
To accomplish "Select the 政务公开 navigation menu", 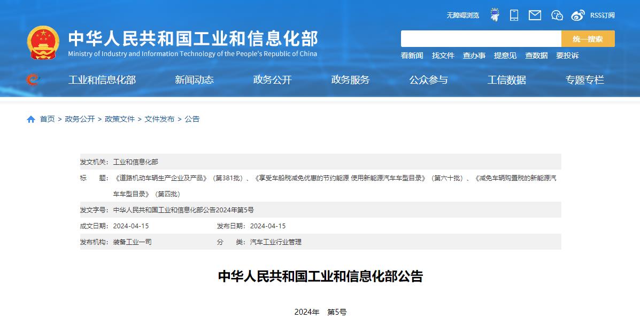I will click(x=272, y=80).
